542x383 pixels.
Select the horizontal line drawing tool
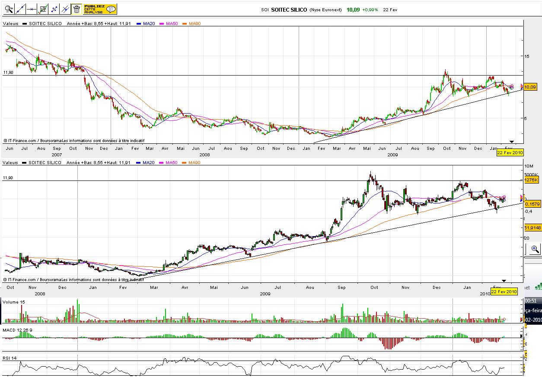pos(31,8)
